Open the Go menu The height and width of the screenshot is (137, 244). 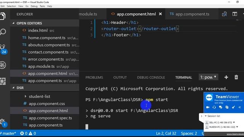point(27,6)
